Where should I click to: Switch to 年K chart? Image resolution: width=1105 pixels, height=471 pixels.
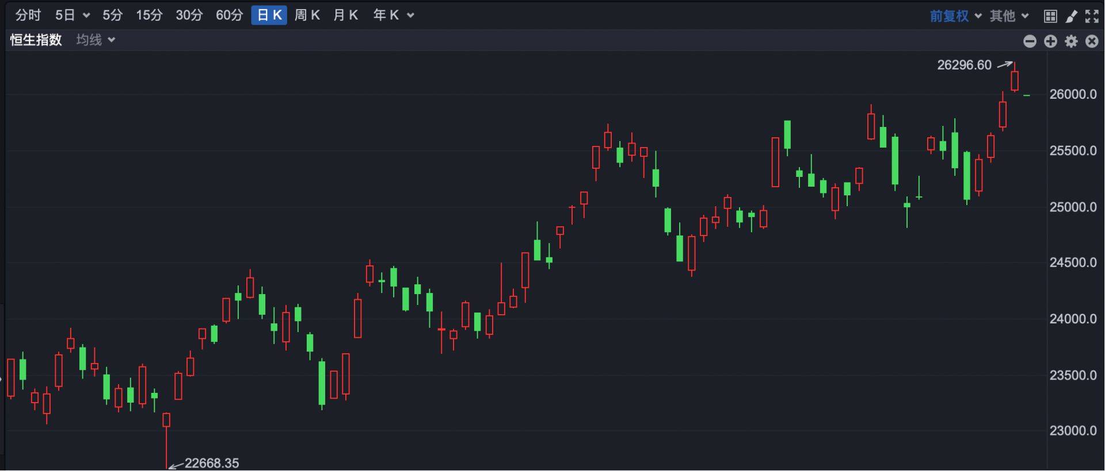[386, 16]
